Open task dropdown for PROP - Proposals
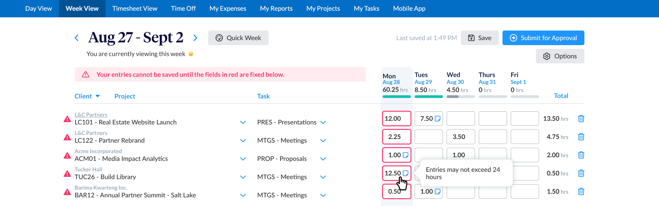 tap(323, 159)
